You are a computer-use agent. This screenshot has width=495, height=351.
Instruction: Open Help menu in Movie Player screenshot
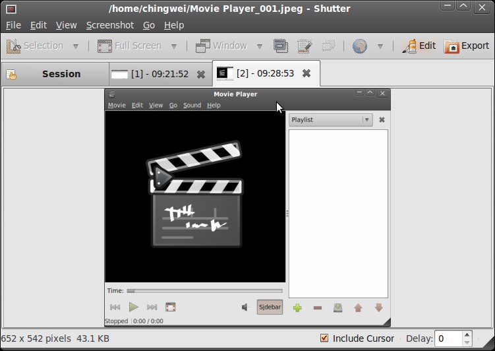214,105
